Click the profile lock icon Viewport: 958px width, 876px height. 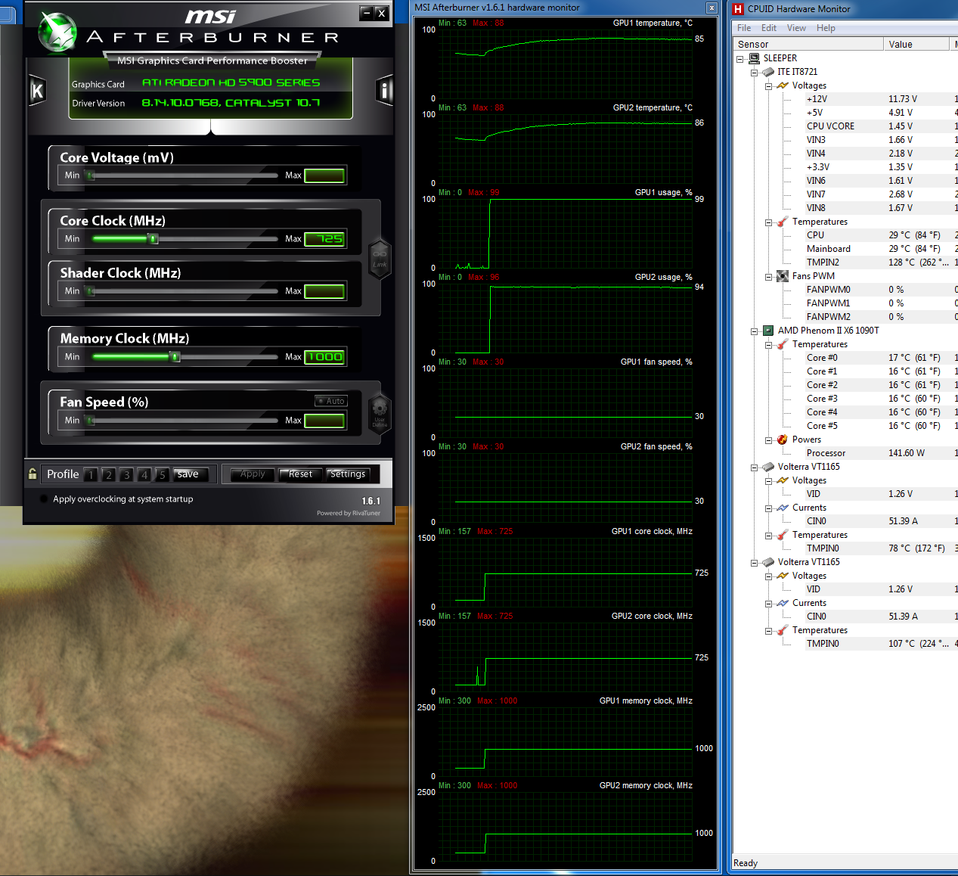[33, 474]
